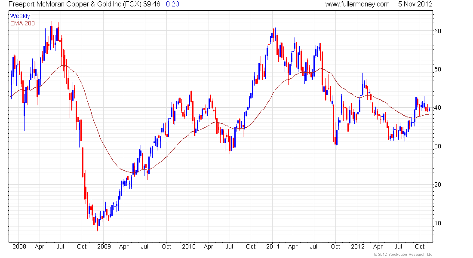Viewport: 473px width, 258px height.
Task: Click the 2009 year label on time axis
Action: click(104, 246)
